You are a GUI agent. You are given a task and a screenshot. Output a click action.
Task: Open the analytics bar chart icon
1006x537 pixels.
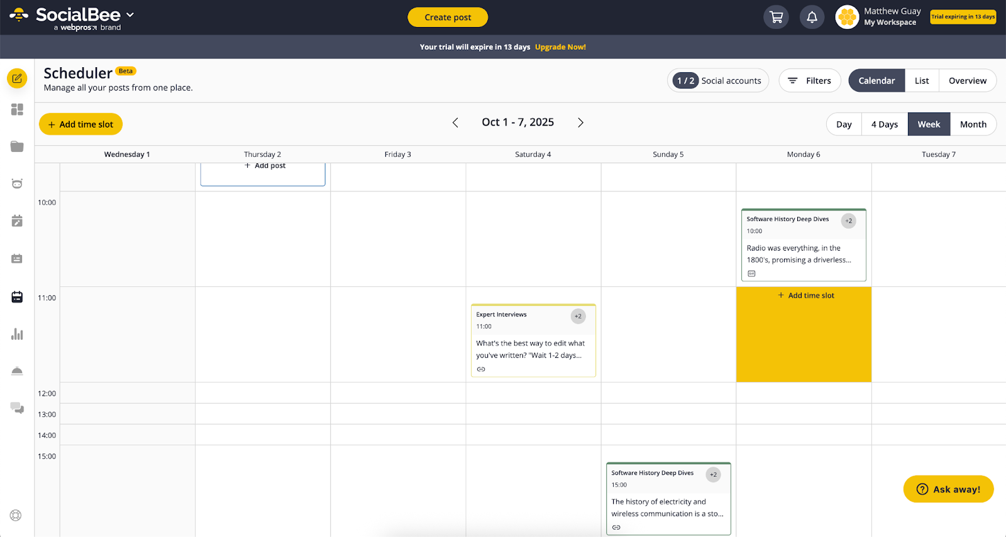tap(17, 334)
